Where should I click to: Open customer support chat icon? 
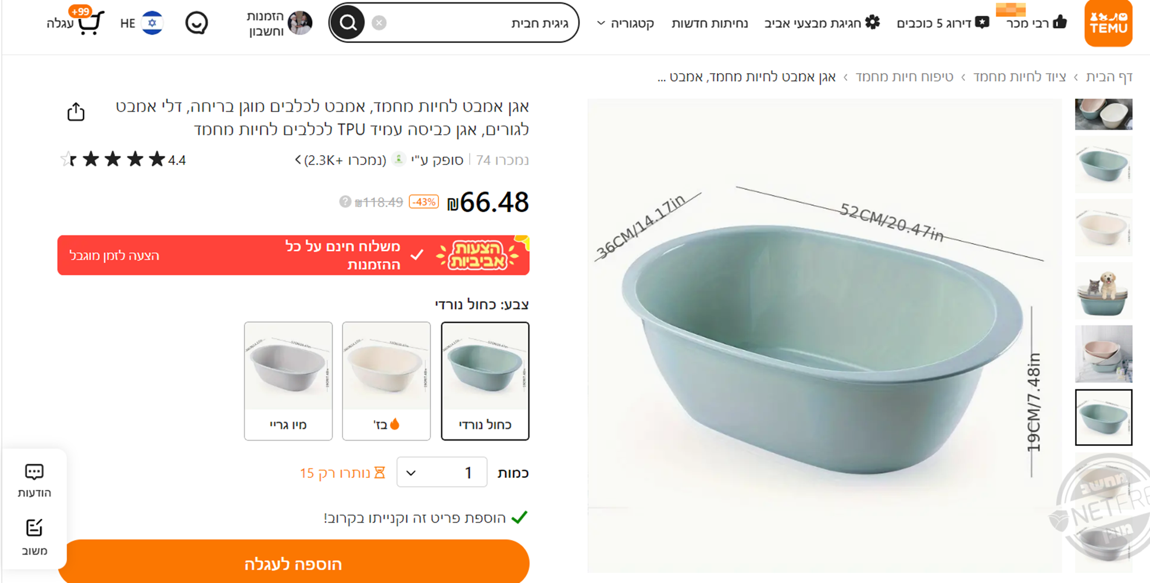pos(197,23)
